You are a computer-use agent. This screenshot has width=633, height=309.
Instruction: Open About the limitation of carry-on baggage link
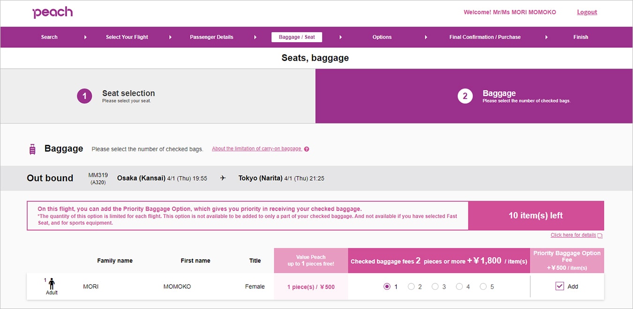[x=256, y=149]
